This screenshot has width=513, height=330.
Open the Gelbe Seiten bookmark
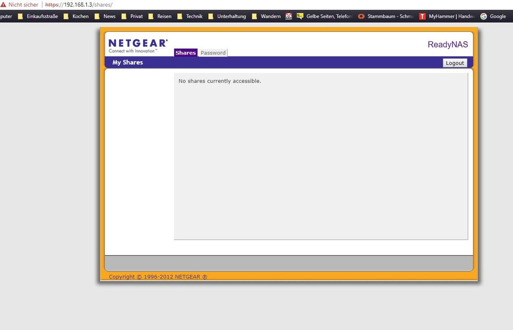tap(324, 16)
